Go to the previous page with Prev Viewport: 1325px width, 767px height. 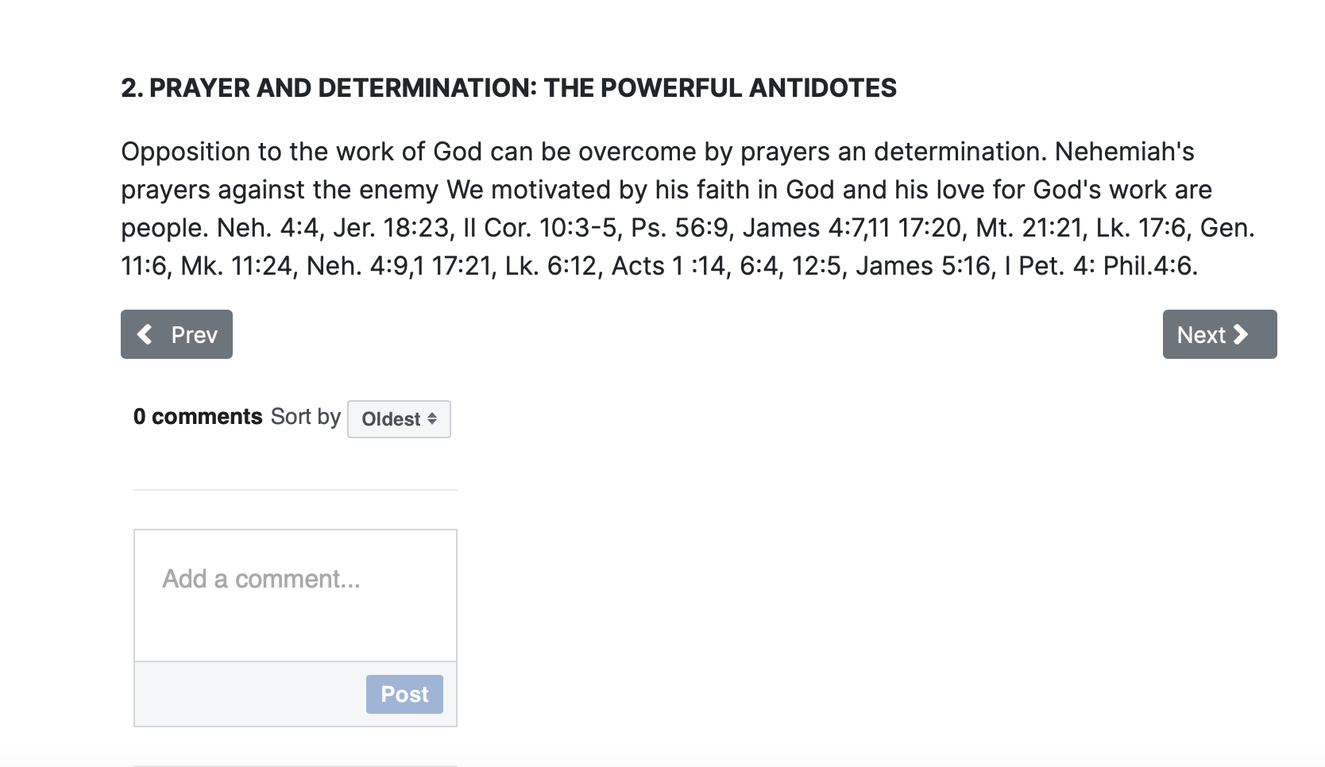(x=176, y=334)
